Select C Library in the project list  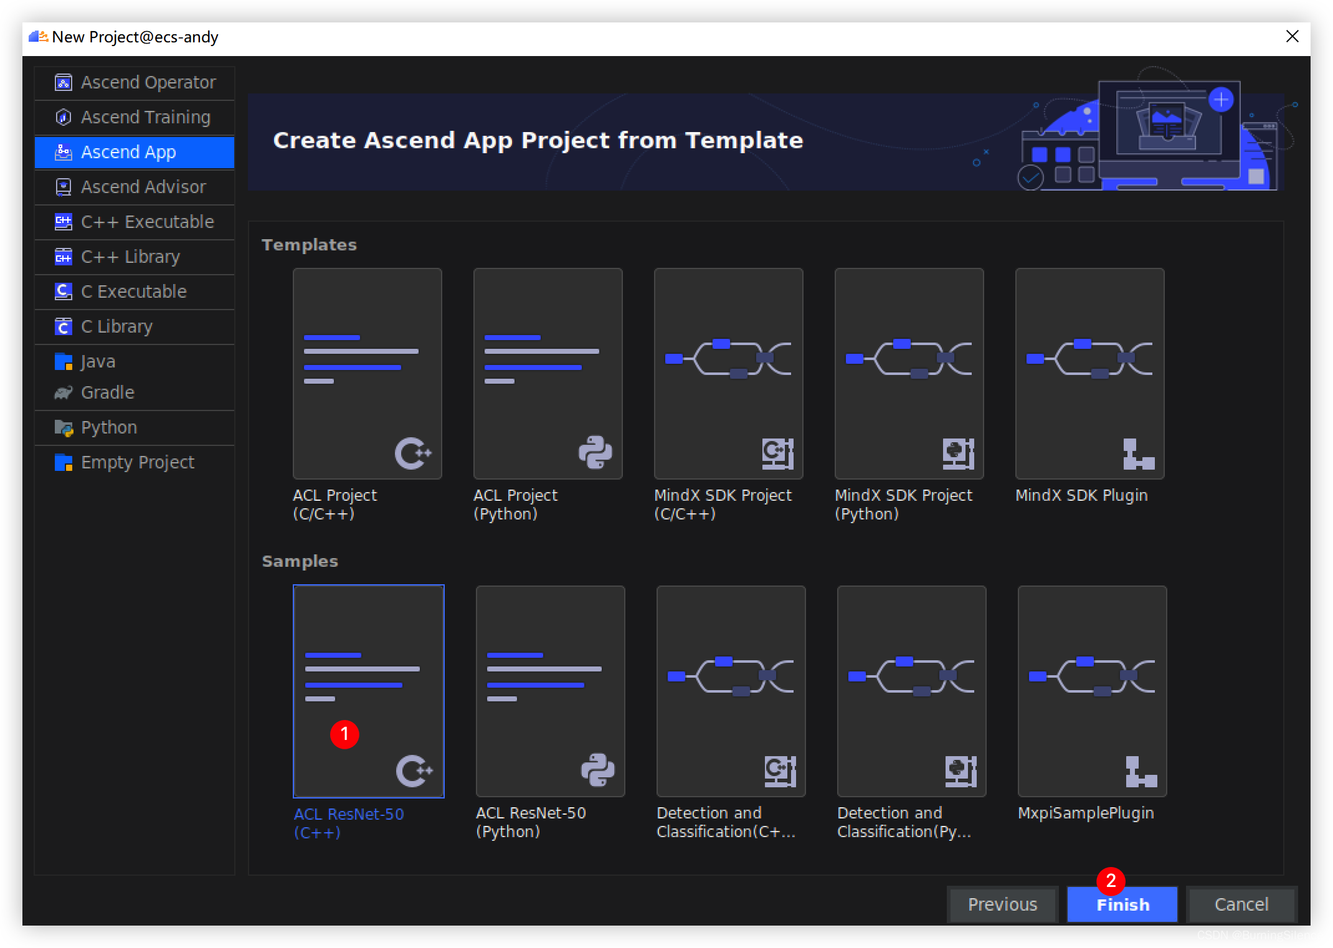click(x=135, y=326)
